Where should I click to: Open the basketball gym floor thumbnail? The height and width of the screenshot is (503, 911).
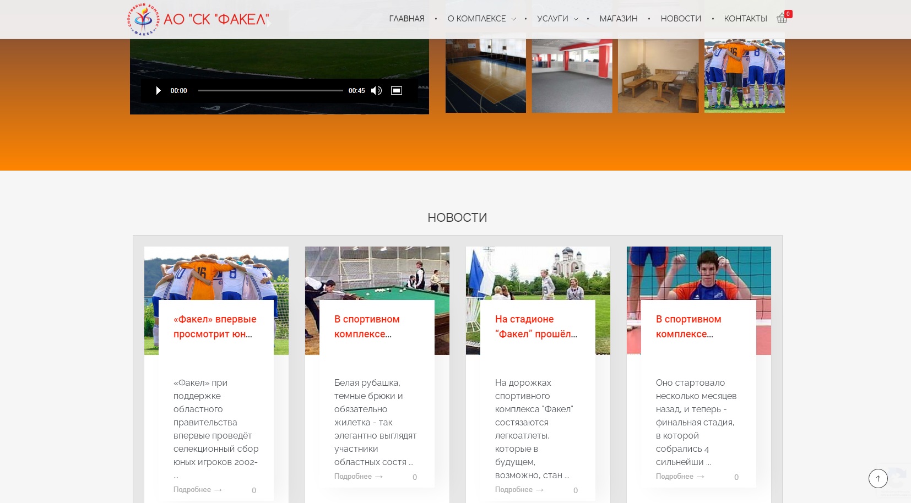coord(486,73)
